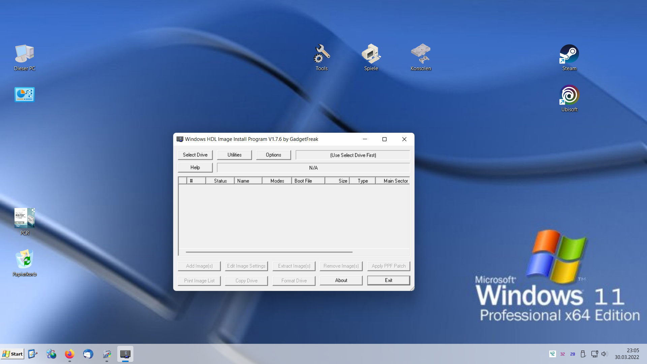Open the Dieser PC desktop icon
Image resolution: width=647 pixels, height=364 pixels.
click(24, 58)
